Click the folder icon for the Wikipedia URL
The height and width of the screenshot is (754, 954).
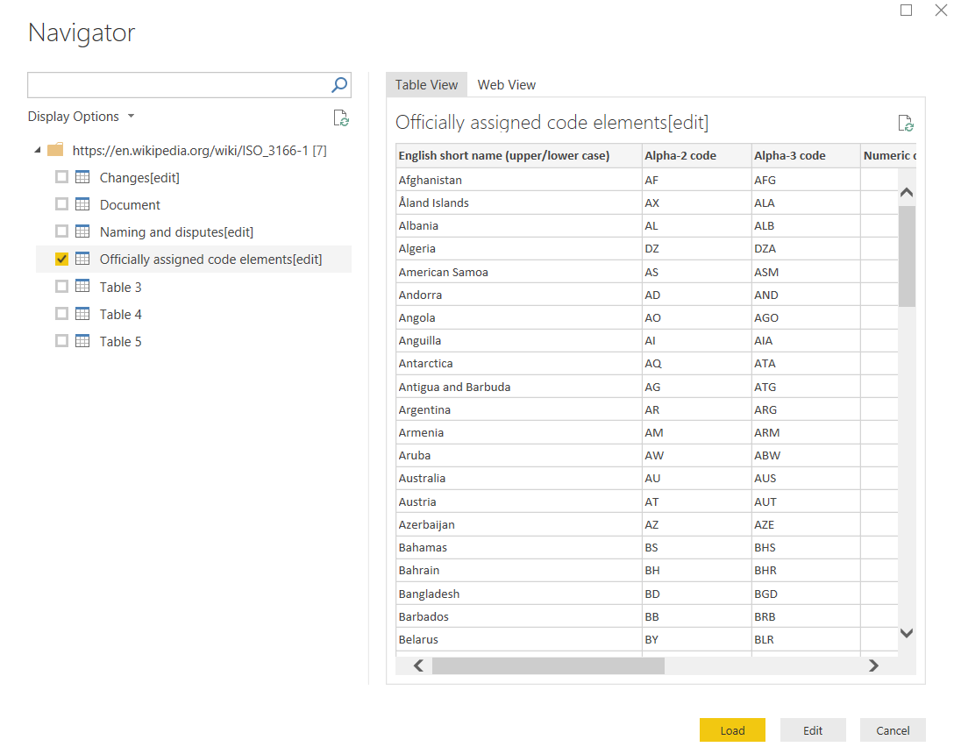[55, 150]
